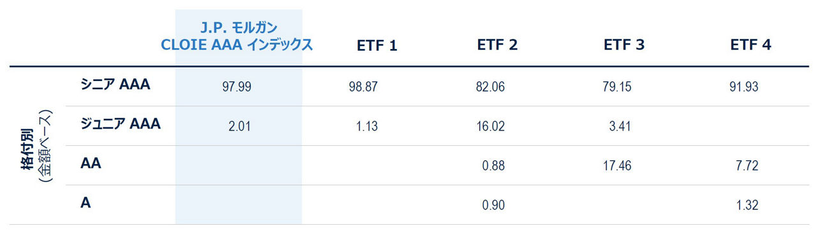The height and width of the screenshot is (240, 817).
Task: Select the index value 97.99
Action: point(237,87)
